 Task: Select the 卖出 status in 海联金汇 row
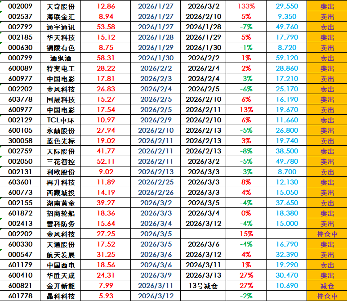(x=327, y=17)
